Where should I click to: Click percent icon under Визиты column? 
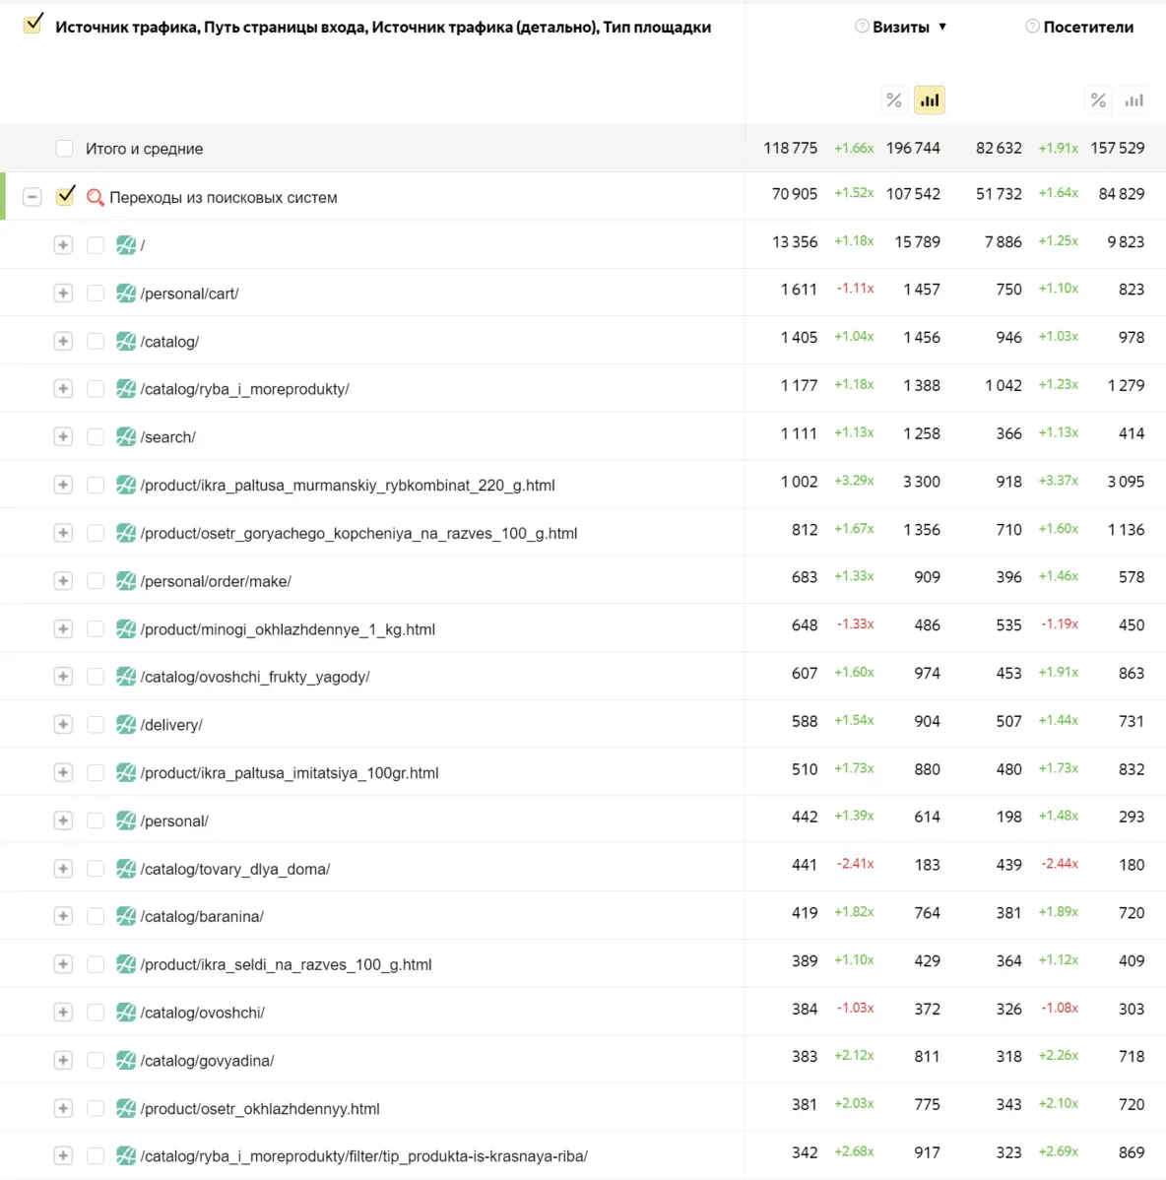894,99
